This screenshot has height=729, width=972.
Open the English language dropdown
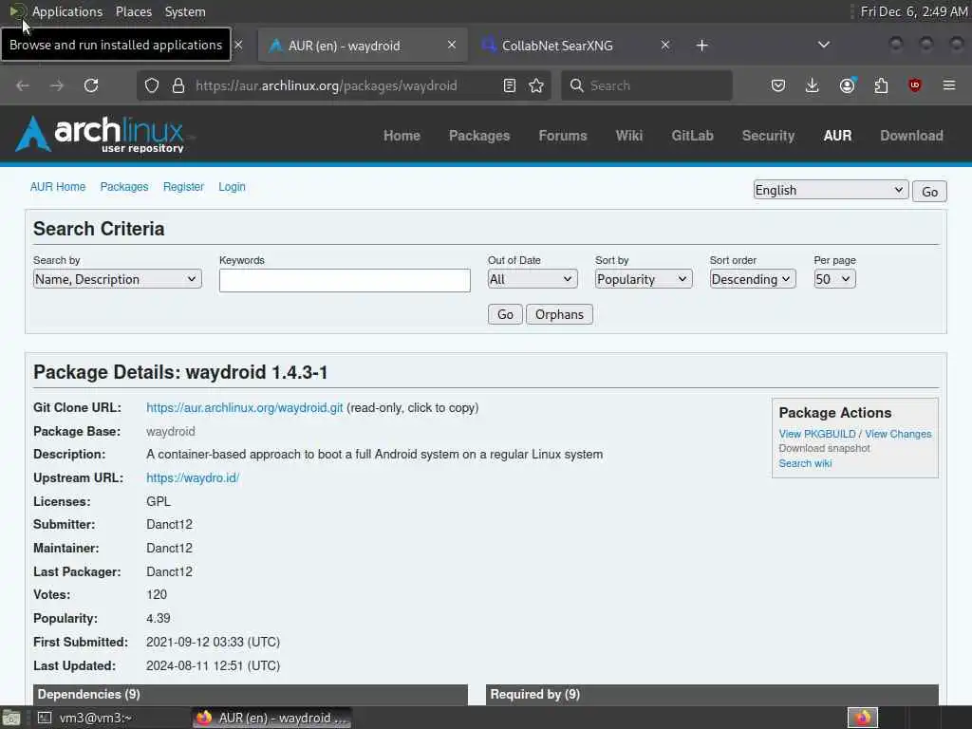(x=831, y=190)
